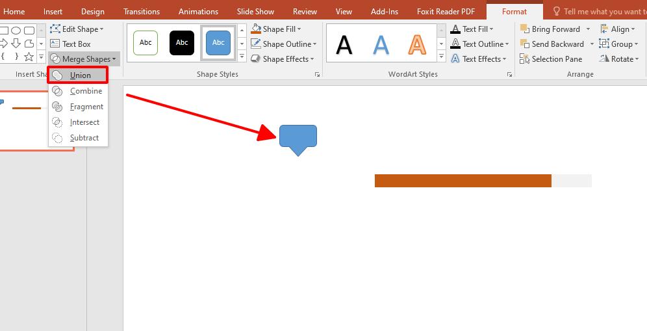Image resolution: width=647 pixels, height=331 pixels.
Task: Switch to the Home tab
Action: [x=14, y=12]
